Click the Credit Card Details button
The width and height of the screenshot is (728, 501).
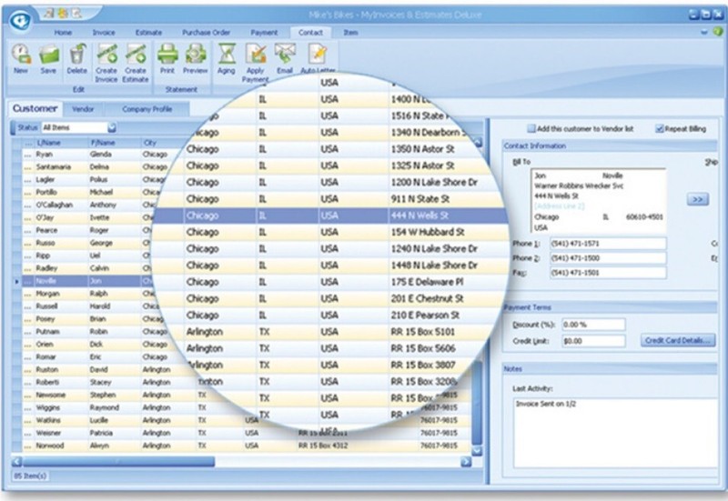coord(678,340)
